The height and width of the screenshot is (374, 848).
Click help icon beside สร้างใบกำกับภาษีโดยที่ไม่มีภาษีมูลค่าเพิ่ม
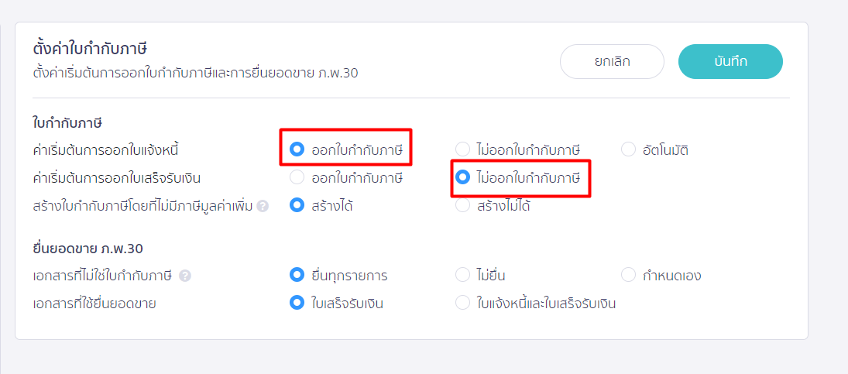tap(263, 206)
